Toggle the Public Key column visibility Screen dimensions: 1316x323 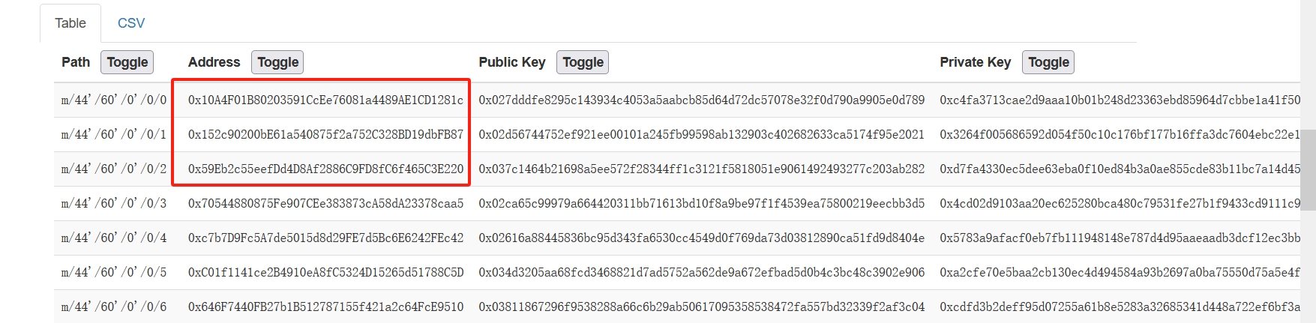tap(583, 62)
